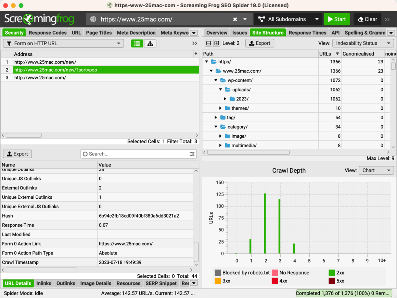This screenshot has width=397, height=298.
Task: Click the Blocked by robots.txt grey swatch
Action: [218, 273]
